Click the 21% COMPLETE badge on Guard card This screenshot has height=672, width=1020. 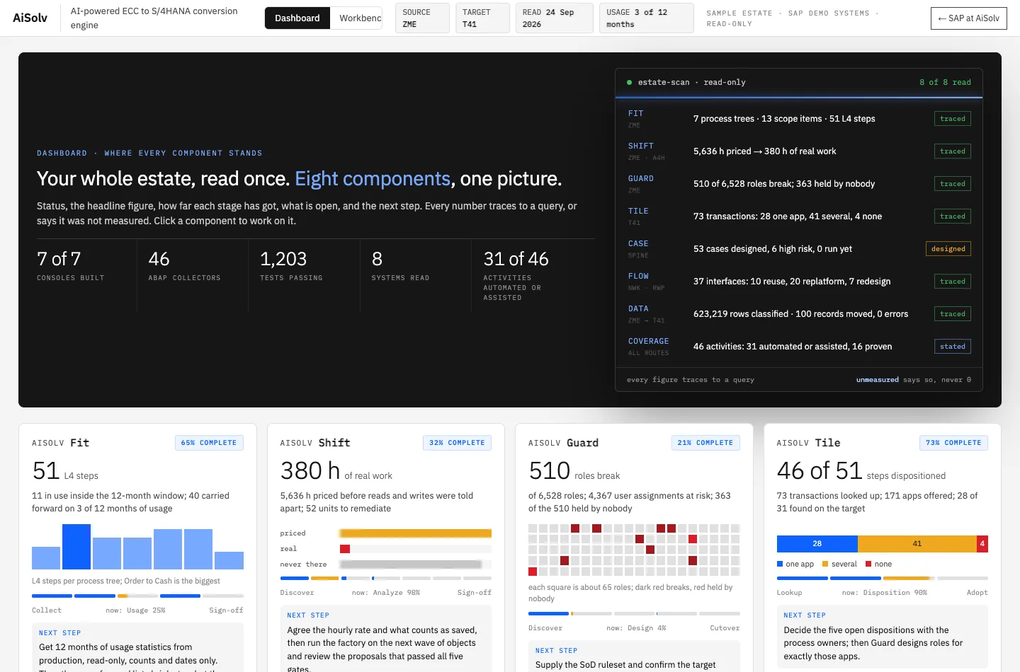click(705, 443)
